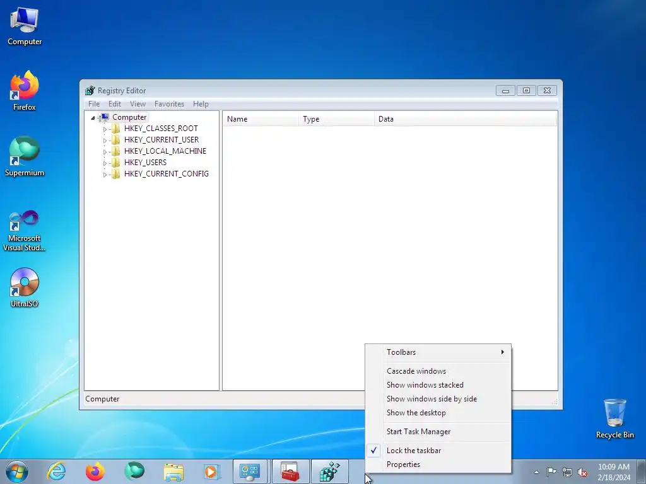Launch the UltraISO desktop shortcut
Viewport: 646px width, 484px height.
(x=25, y=287)
